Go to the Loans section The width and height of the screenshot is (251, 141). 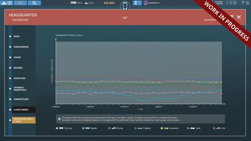18,57
